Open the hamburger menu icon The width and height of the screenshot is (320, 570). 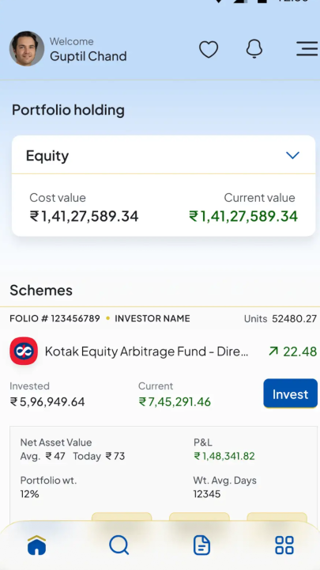pos(307,49)
